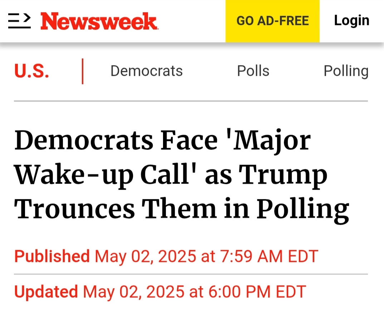Screen dimensions: 384x310
Task: Open the hamburger navigation menu
Action: tap(19, 21)
